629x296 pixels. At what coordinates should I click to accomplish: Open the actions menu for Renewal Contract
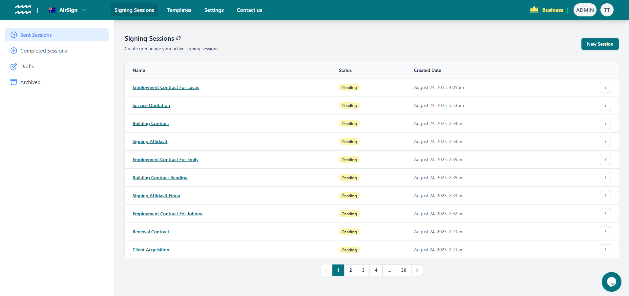(x=605, y=232)
